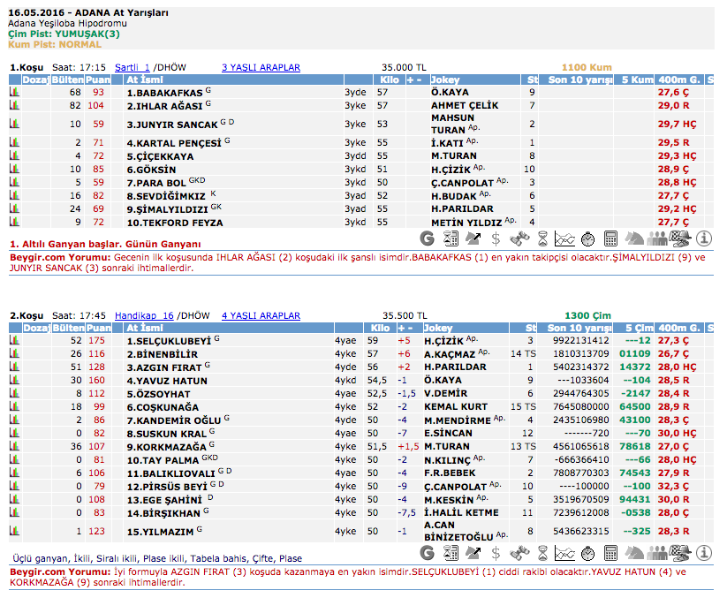The image size is (727, 598).
Task: Click the binoculars icon under race 1
Action: (519, 238)
